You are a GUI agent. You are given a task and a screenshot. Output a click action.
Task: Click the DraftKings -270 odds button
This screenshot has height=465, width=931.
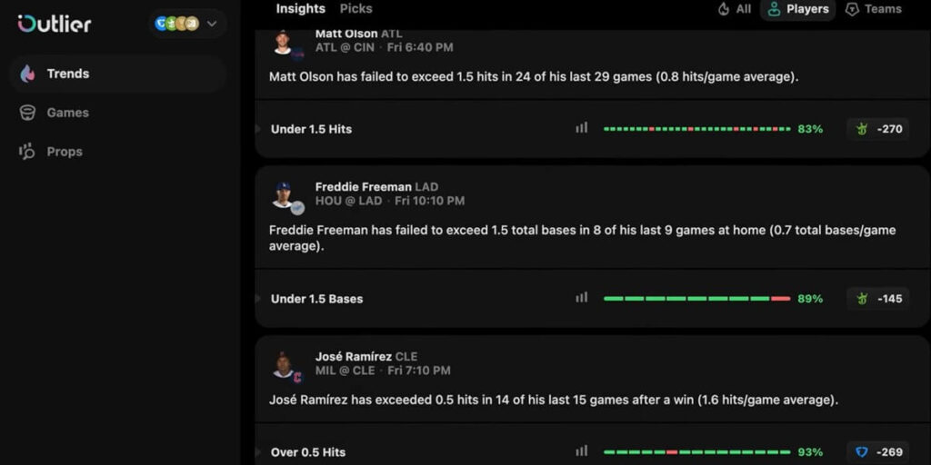pyautogui.click(x=877, y=129)
